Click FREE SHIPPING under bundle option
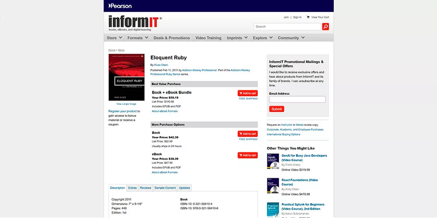437x218 pixels. click(248, 99)
